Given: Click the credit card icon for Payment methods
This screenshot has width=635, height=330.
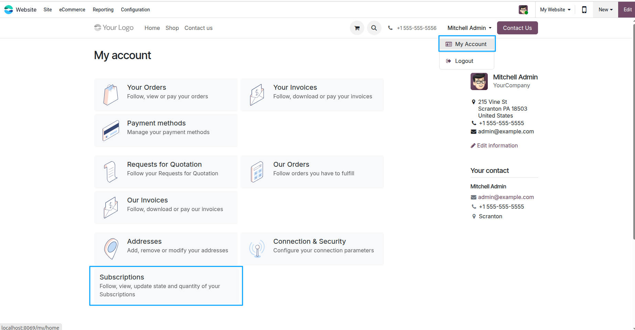Looking at the screenshot, I should (111, 130).
